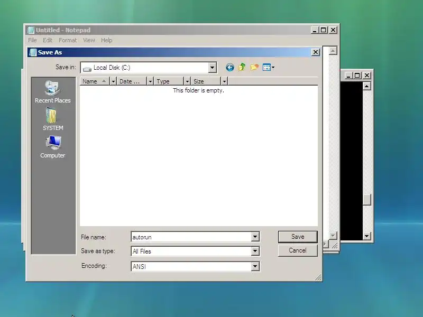This screenshot has width=423, height=317.
Task: Sort by the Name column header
Action: pyautogui.click(x=95, y=81)
